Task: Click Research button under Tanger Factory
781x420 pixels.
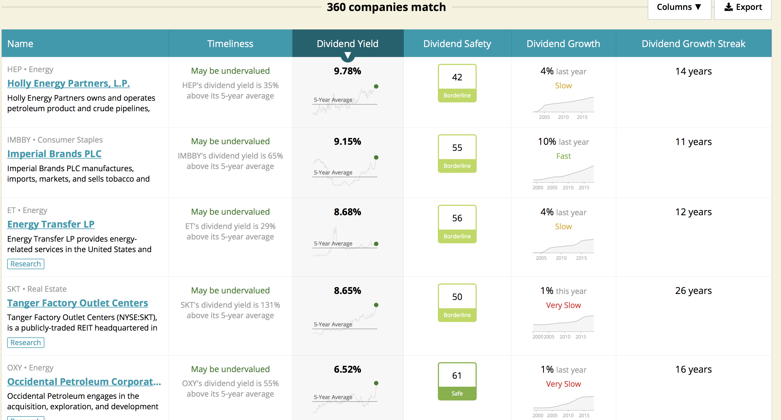Action: tap(26, 343)
